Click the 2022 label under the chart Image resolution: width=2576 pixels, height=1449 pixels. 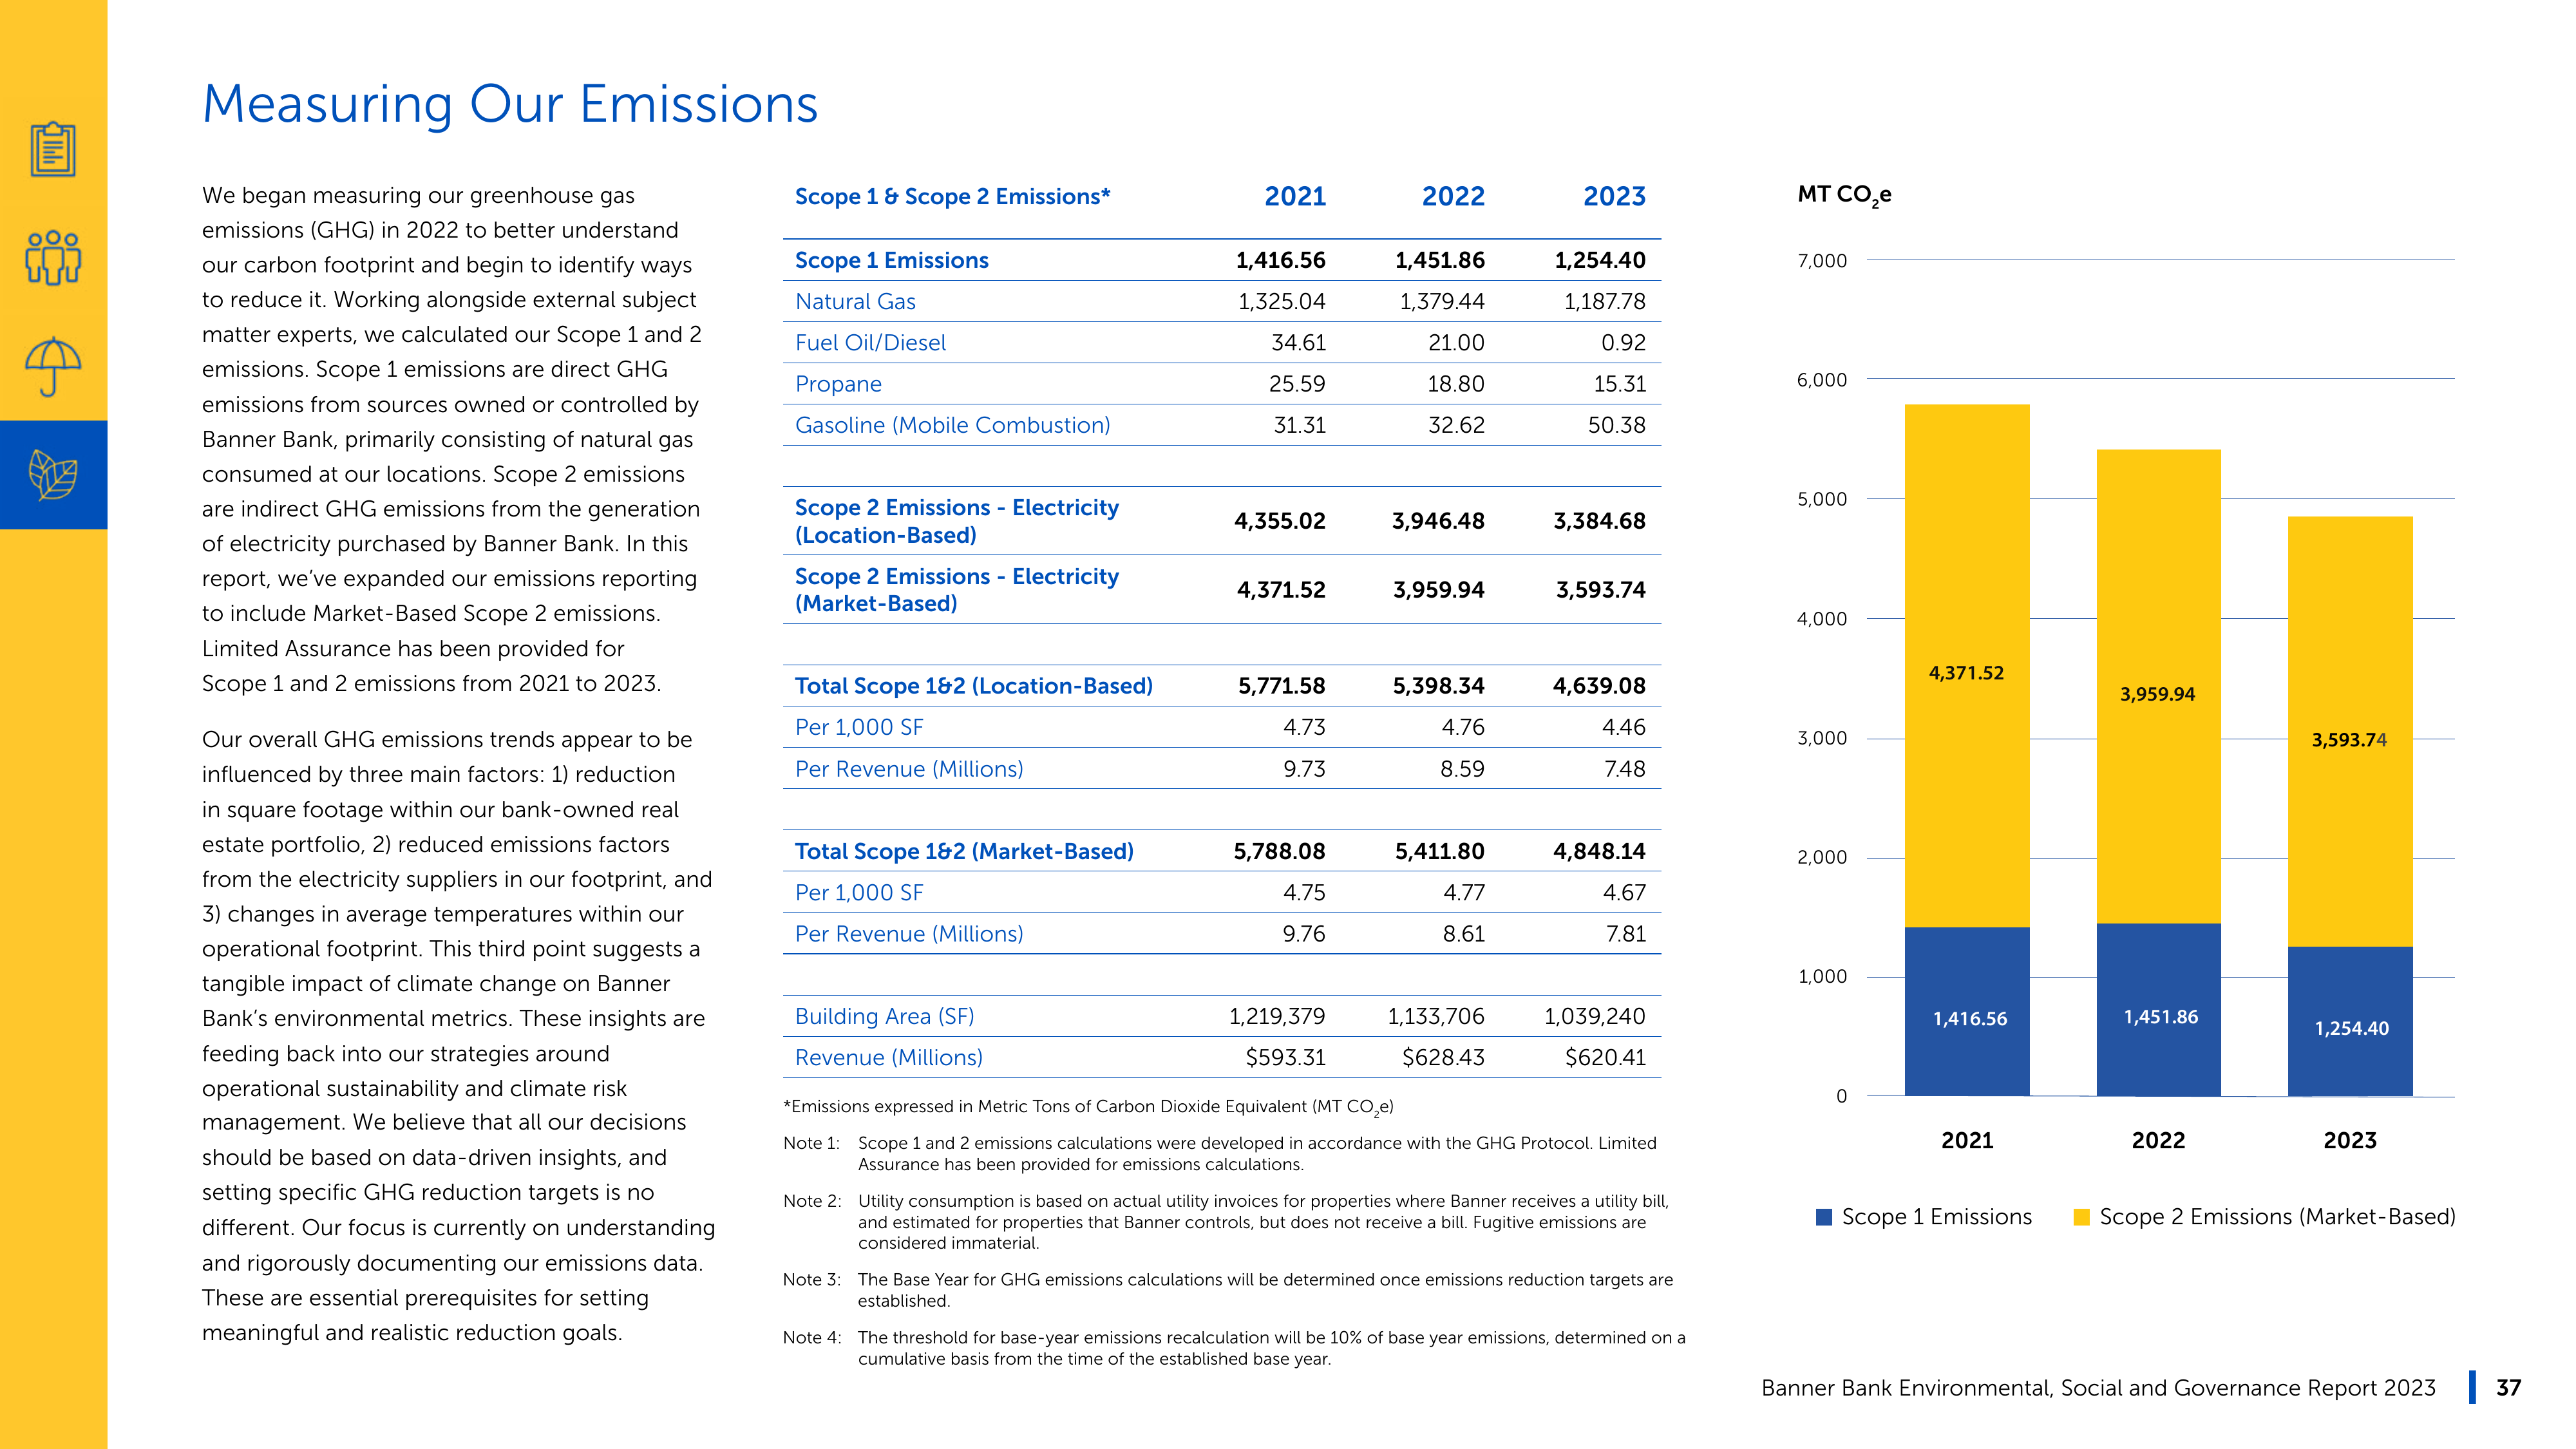pyautogui.click(x=2158, y=1140)
